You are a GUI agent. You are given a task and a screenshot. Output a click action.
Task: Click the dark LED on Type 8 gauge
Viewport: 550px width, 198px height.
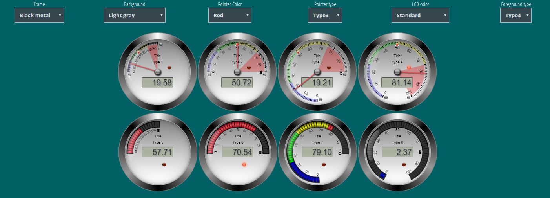404,165
